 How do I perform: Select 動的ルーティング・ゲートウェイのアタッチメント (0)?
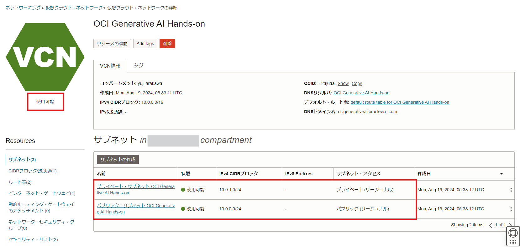tap(41, 208)
